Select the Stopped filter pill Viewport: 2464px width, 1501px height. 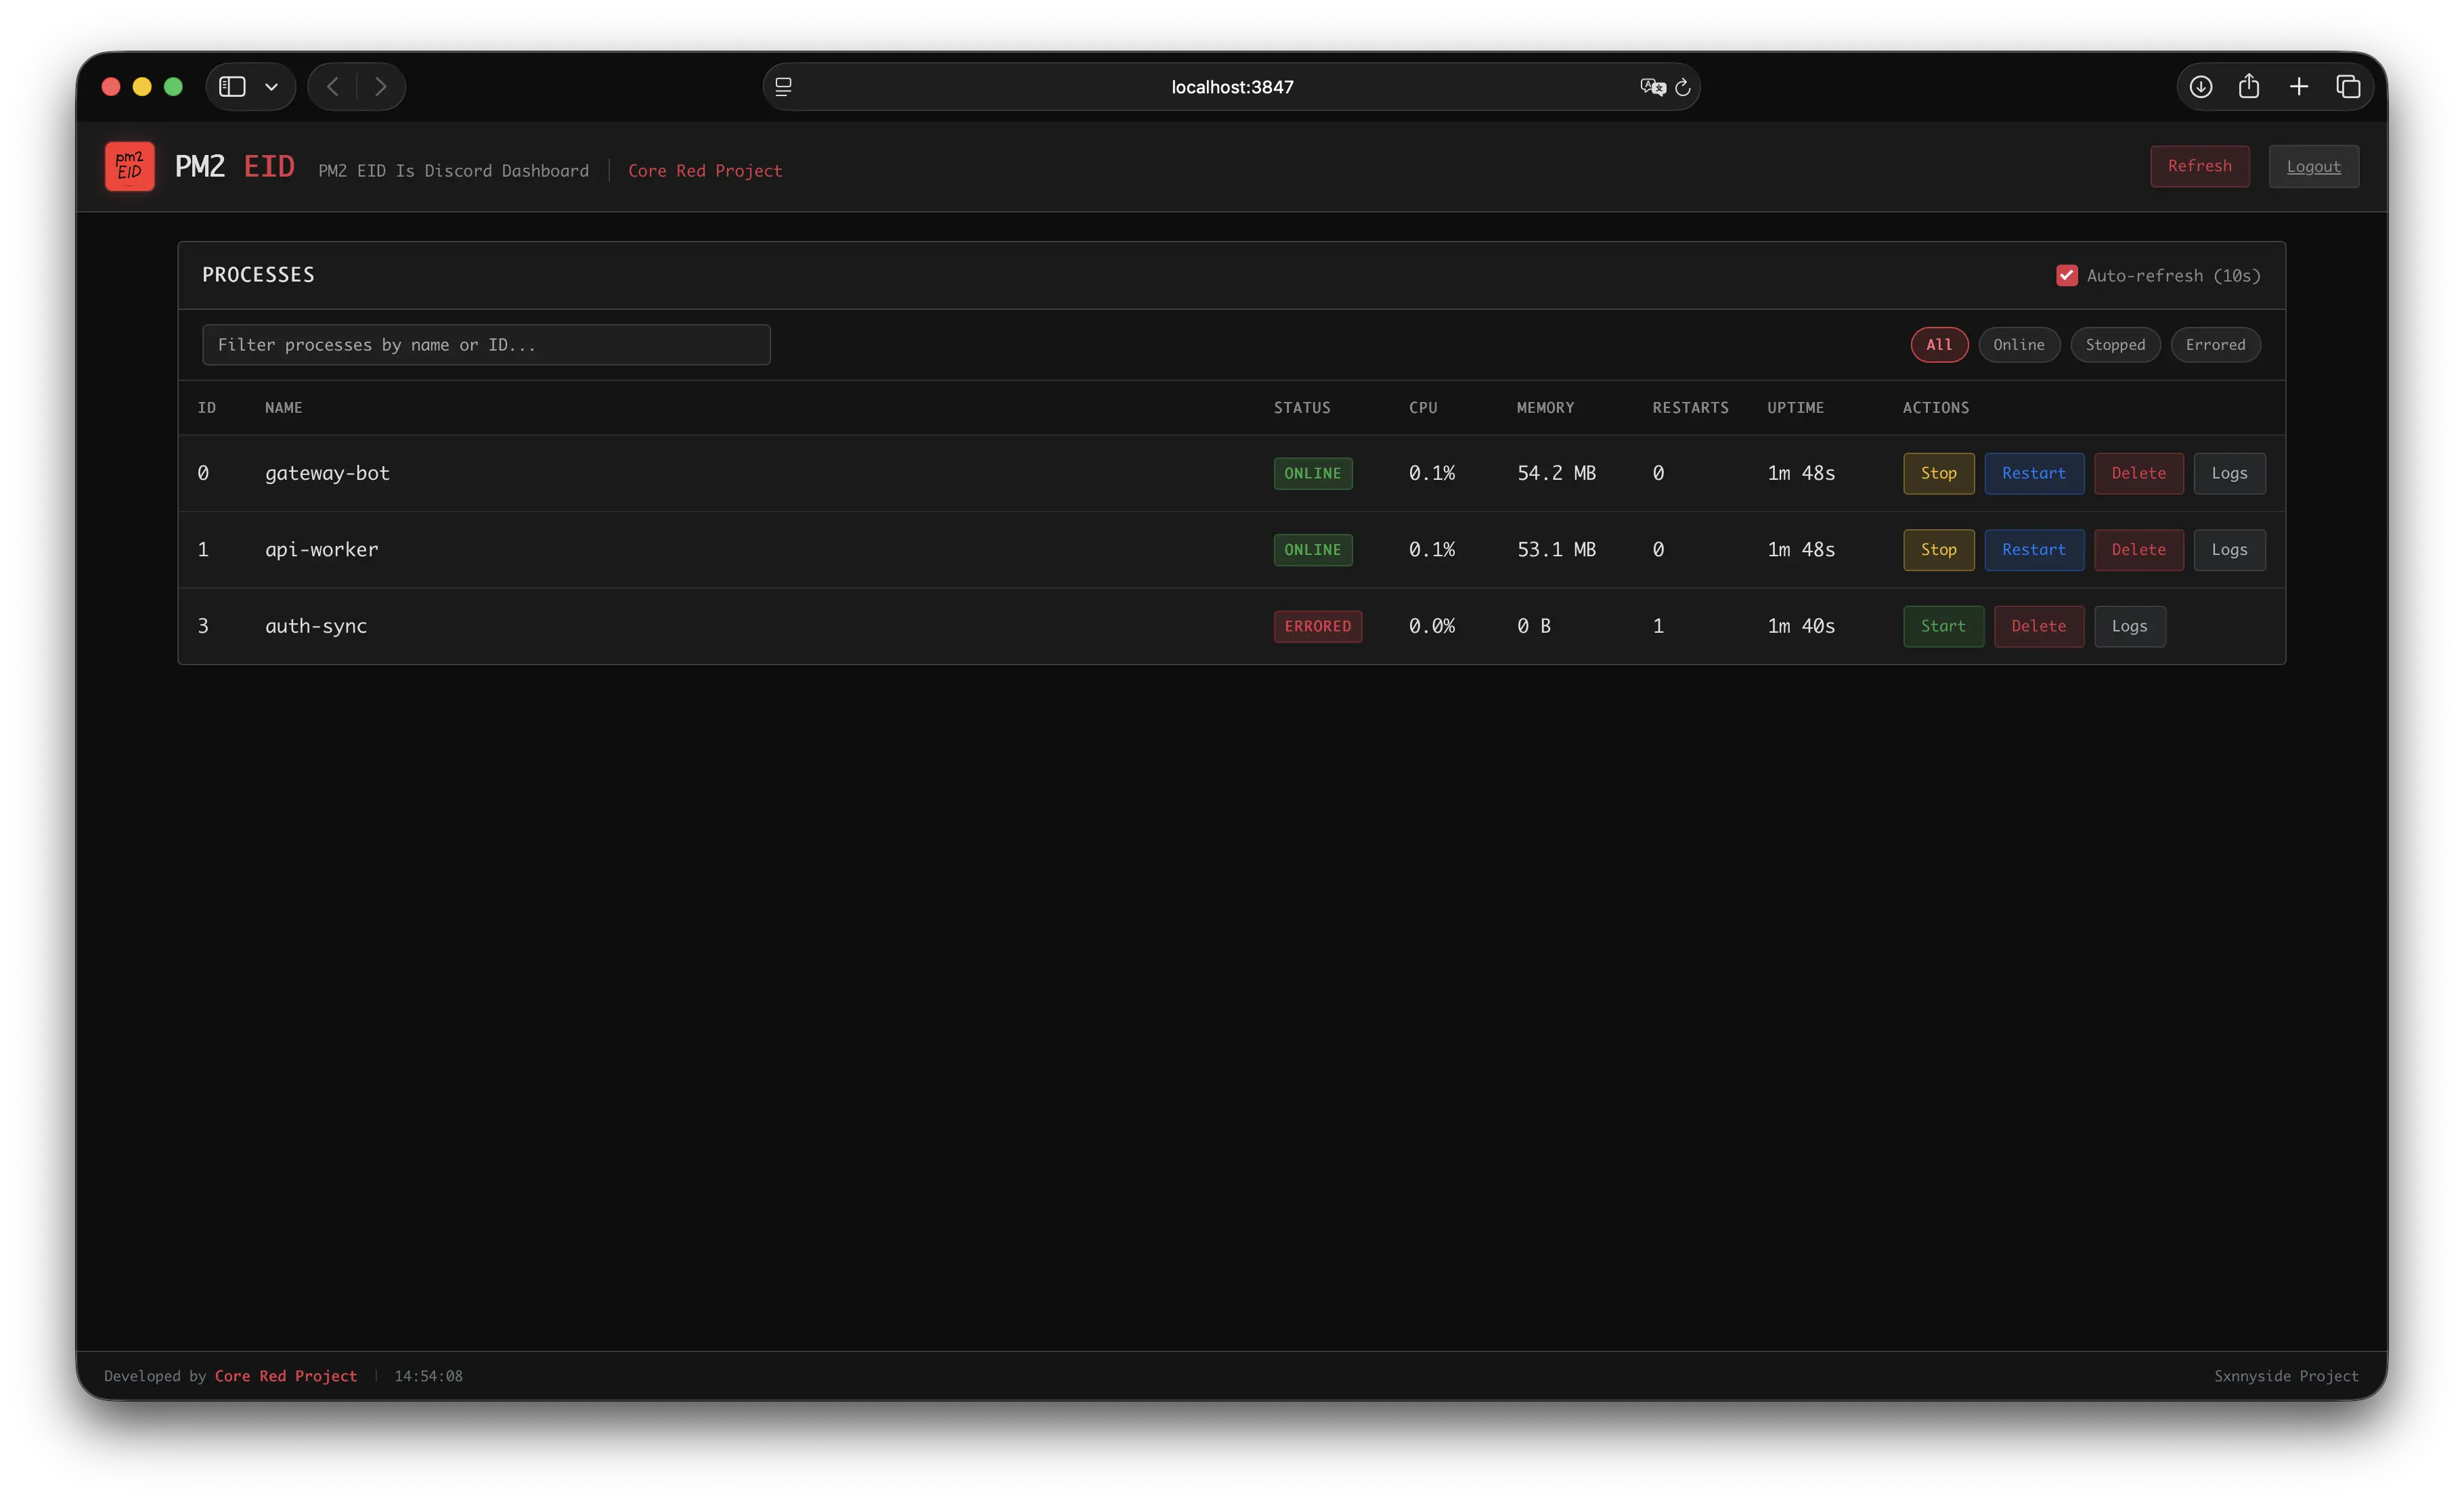tap(2115, 345)
